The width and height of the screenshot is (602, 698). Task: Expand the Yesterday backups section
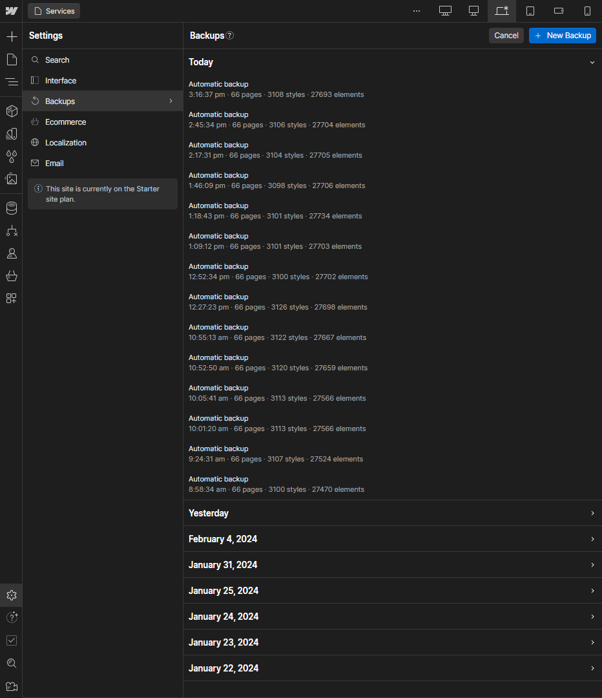click(592, 513)
